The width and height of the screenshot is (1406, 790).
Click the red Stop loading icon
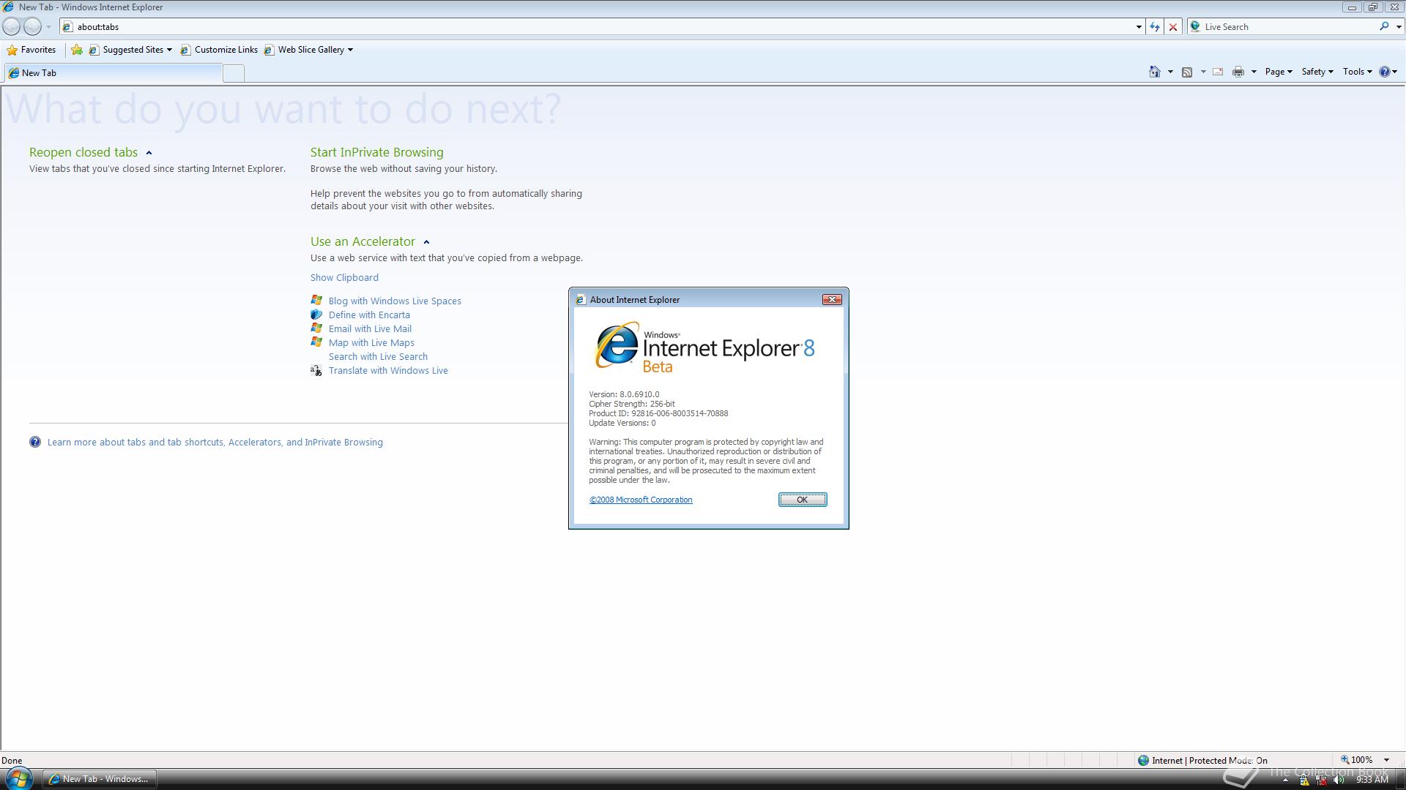tap(1173, 27)
